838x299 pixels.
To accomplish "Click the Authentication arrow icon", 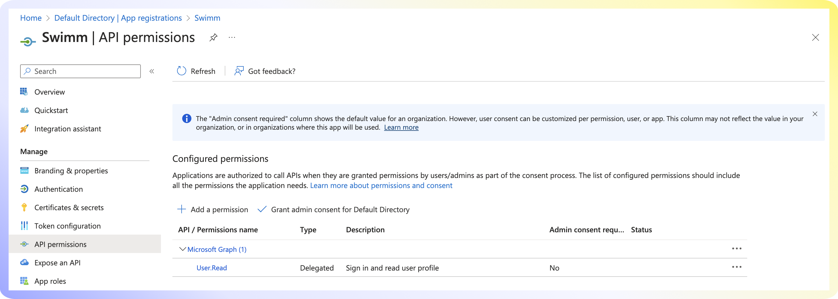I will (24, 189).
